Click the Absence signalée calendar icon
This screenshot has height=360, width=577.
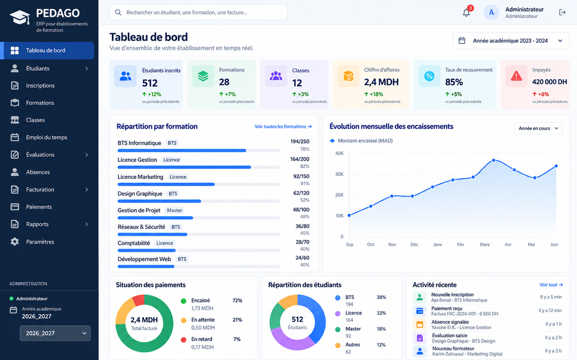click(419, 325)
